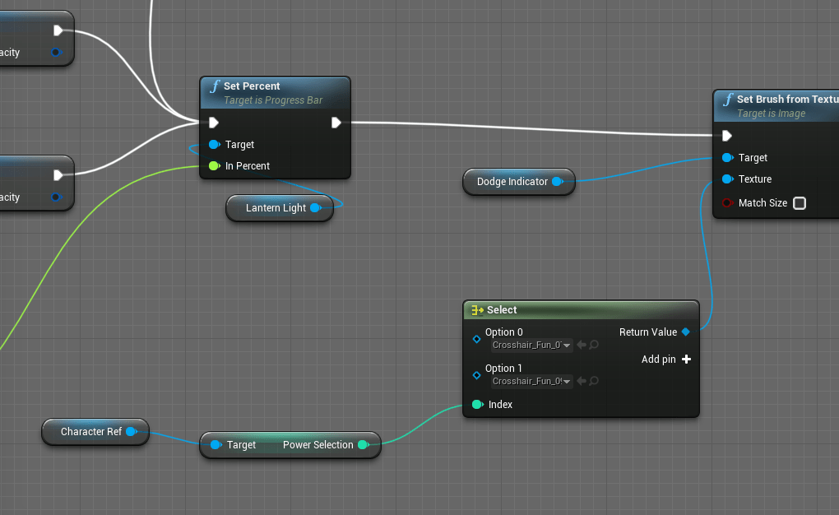Click the Return Value diamond pin
The image size is (839, 515).
tap(685, 332)
